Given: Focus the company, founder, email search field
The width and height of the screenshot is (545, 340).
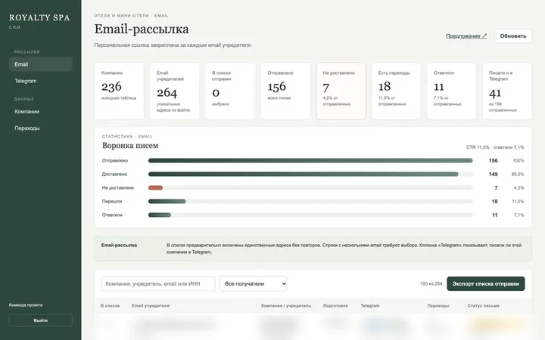Looking at the screenshot, I should click(158, 283).
